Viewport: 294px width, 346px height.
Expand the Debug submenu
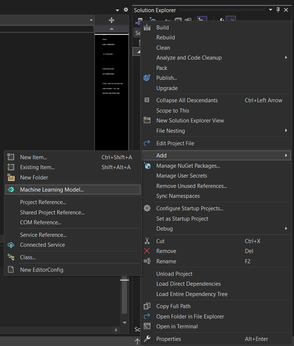pyautogui.click(x=286, y=229)
